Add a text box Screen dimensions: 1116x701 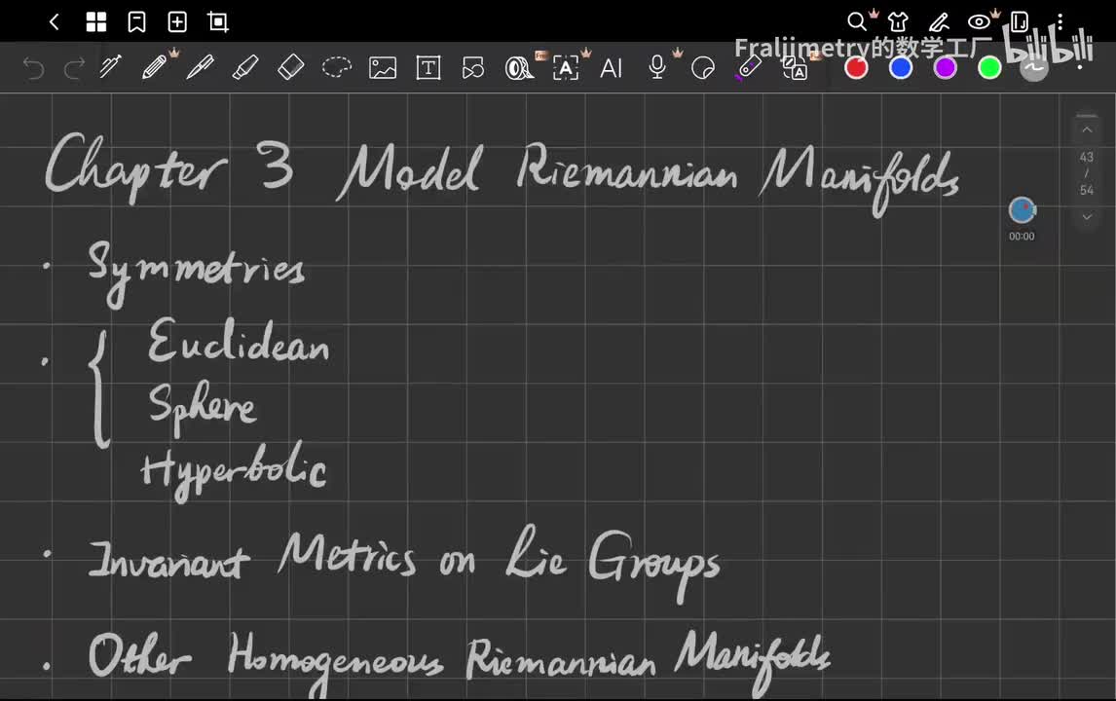pos(428,68)
